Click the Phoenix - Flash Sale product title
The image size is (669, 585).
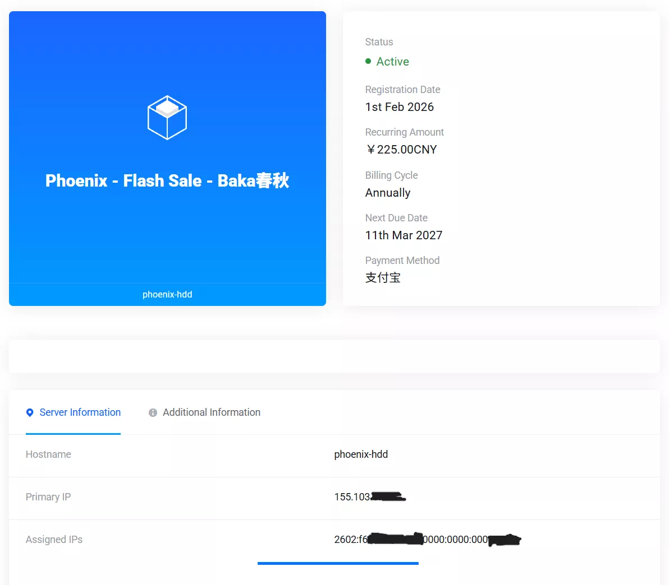(167, 180)
